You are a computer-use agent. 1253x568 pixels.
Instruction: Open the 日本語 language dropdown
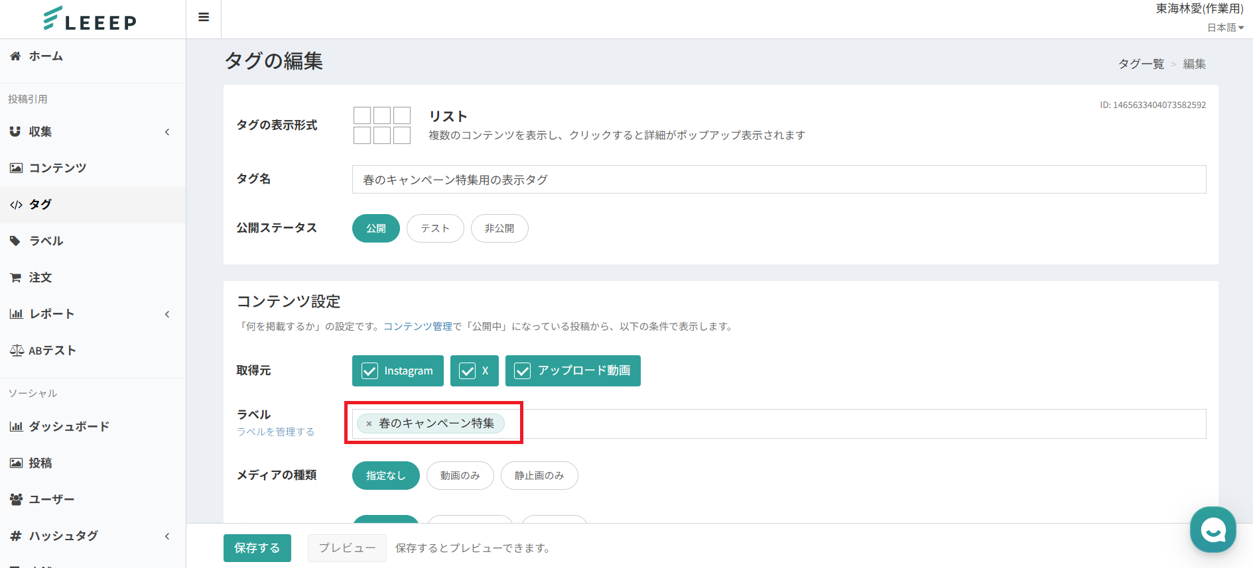point(1225,27)
